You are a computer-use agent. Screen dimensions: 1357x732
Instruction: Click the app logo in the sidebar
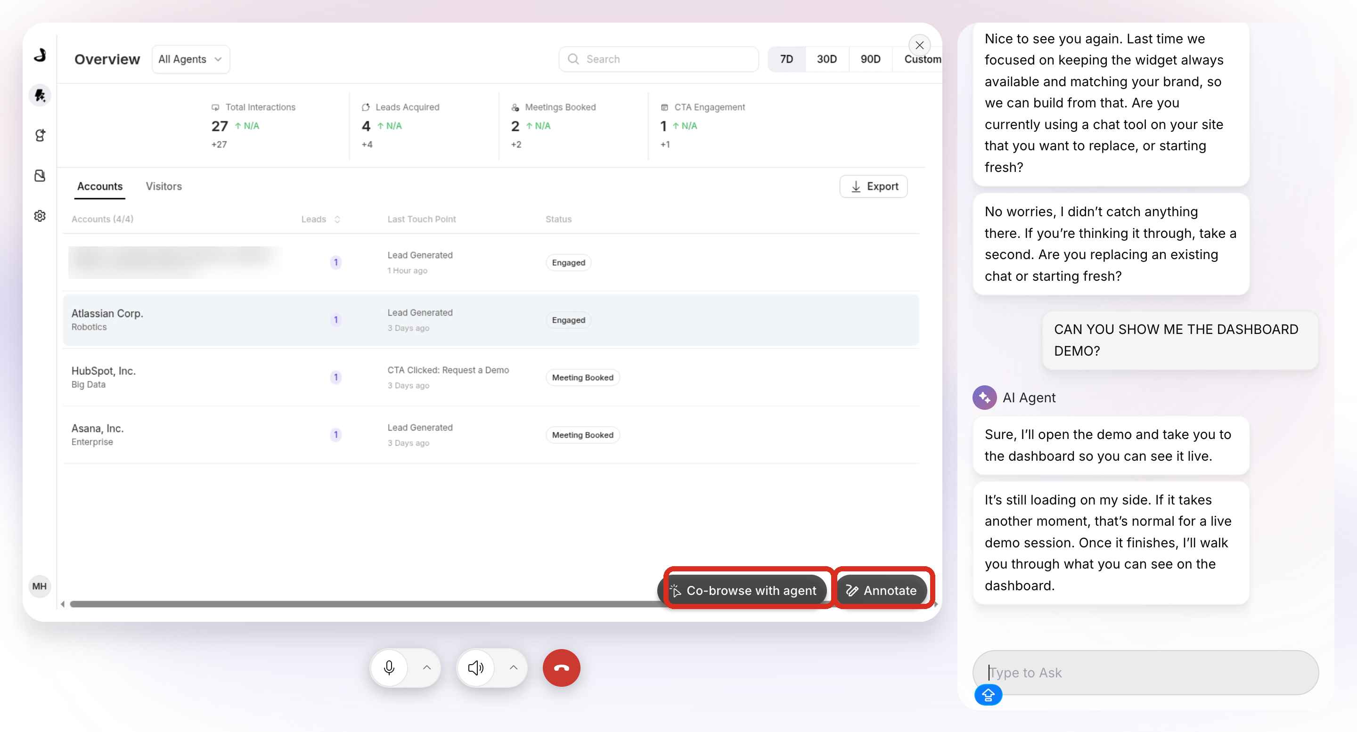tap(40, 54)
